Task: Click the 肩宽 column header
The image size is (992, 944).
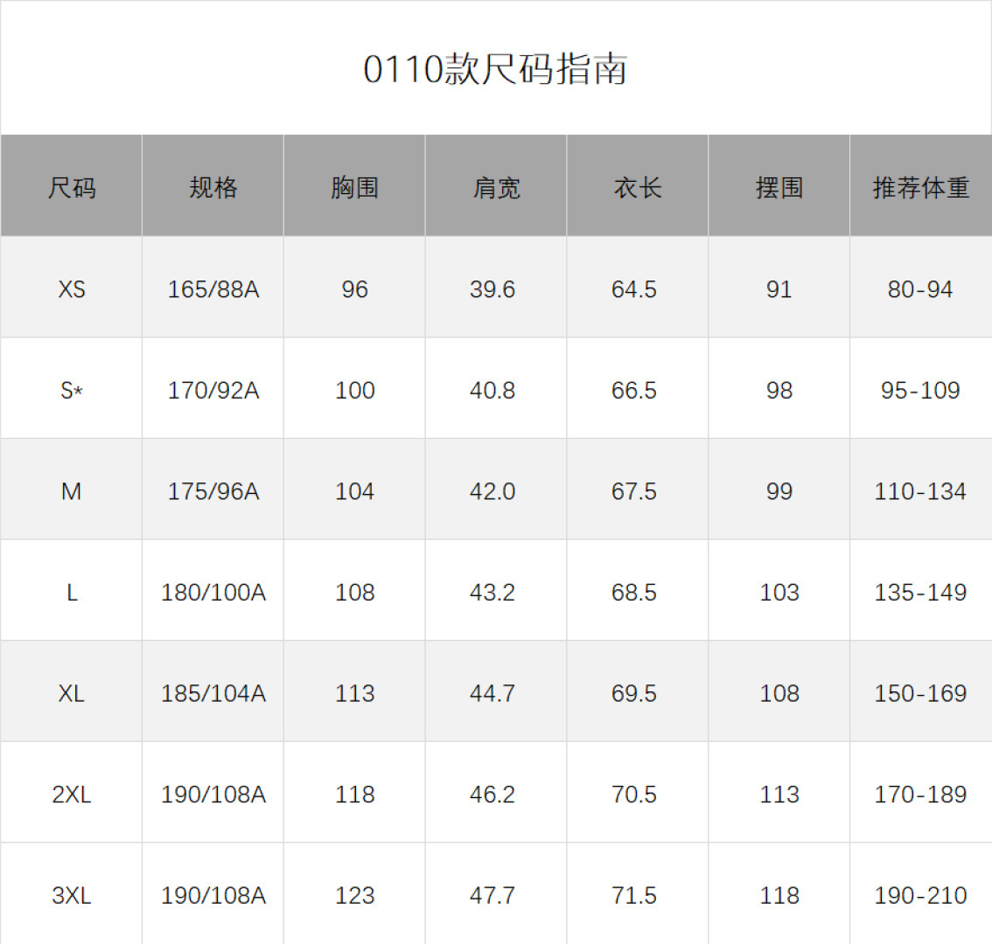Action: (496, 187)
